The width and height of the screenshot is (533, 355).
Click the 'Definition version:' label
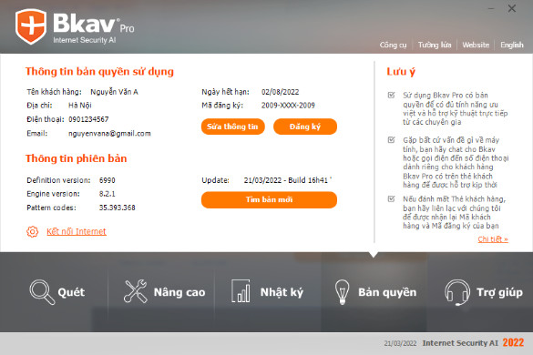[x=58, y=180]
